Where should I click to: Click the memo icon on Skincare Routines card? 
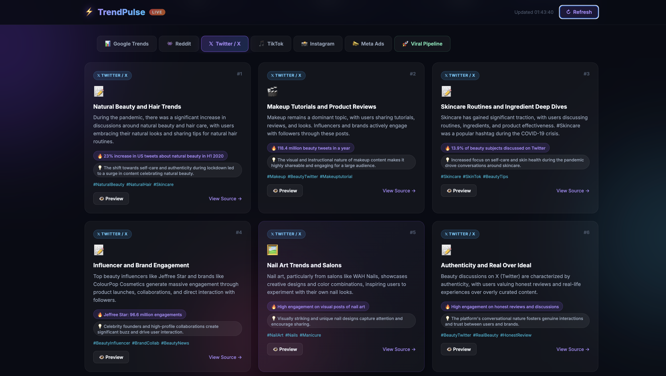tap(446, 91)
